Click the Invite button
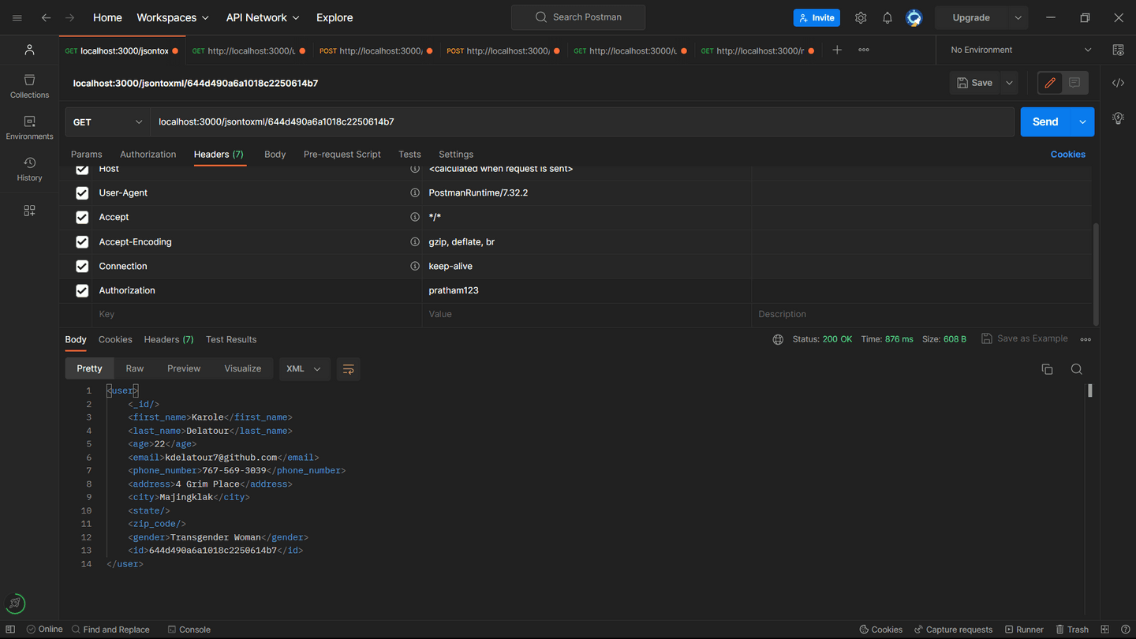 click(x=816, y=17)
